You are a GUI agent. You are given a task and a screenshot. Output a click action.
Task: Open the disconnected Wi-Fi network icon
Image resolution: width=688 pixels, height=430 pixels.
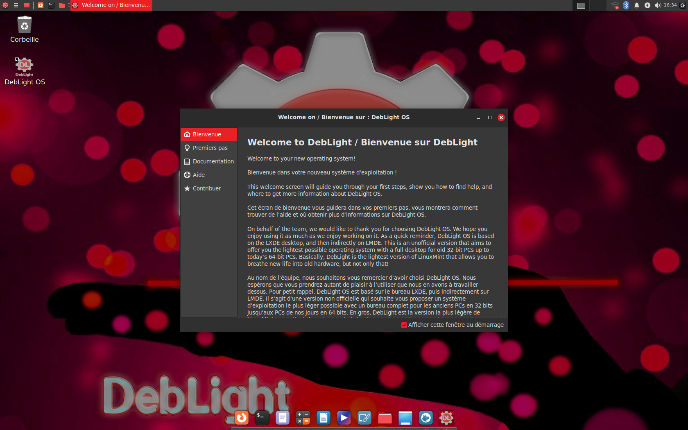pos(615,5)
